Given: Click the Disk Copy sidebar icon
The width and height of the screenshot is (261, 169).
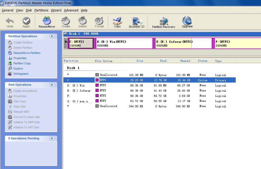Looking at the screenshot, I should coord(10,101).
